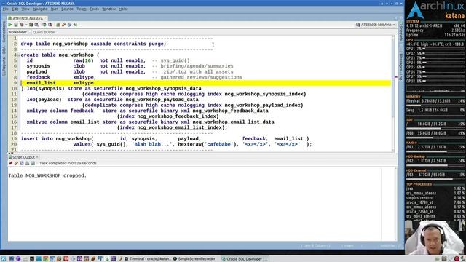Open the File menu
This screenshot has width=466, height=262.
point(5,9)
